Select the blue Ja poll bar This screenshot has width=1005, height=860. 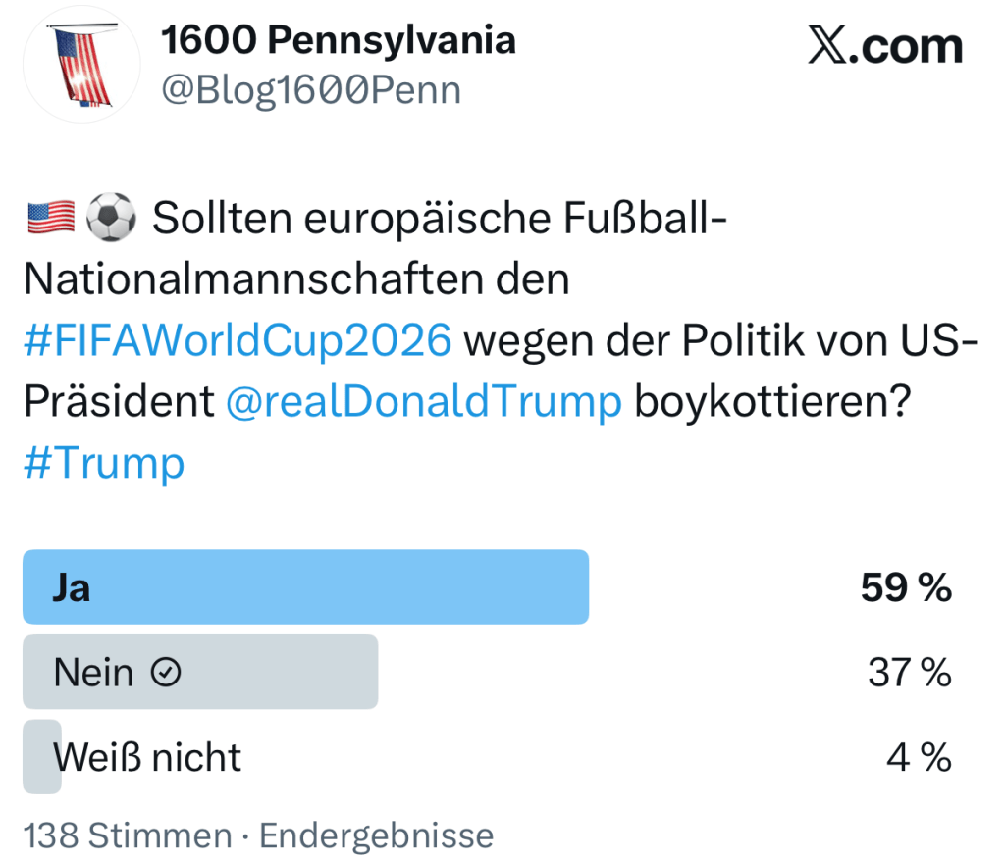(x=393, y=586)
